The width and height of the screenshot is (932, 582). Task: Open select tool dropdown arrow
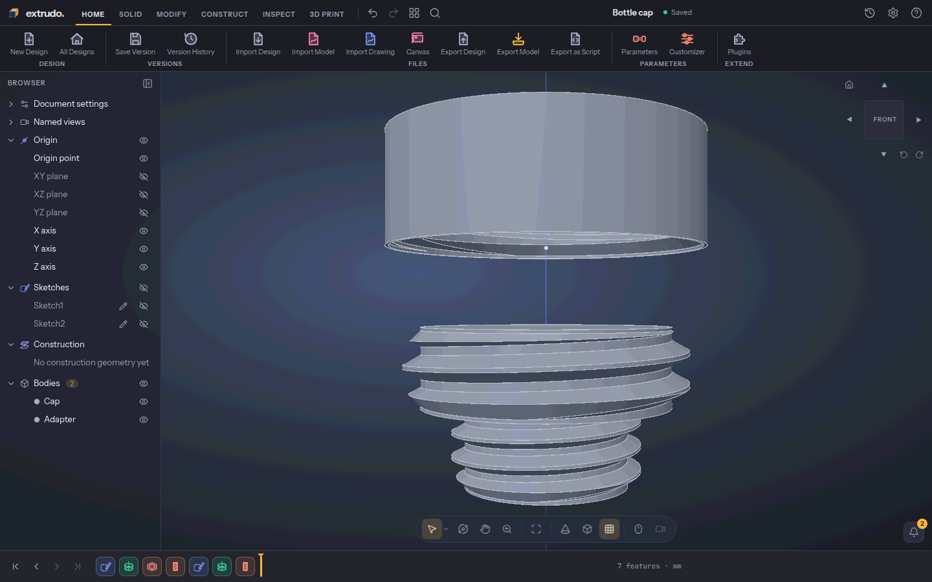click(446, 529)
